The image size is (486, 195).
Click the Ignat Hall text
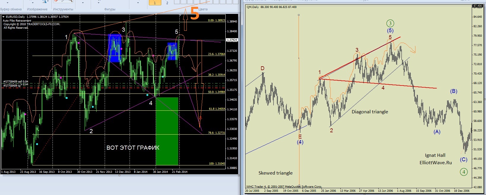pos(435,155)
